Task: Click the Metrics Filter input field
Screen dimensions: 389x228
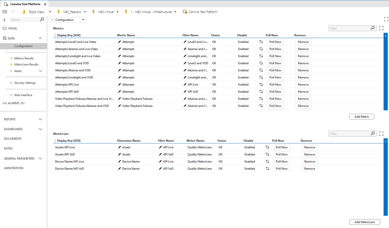Action: click(x=349, y=28)
